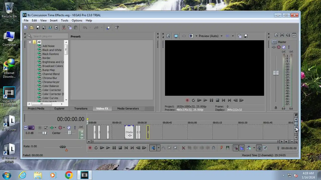
Task: Click the Dim Output icon in mixer
Action: 288,35
